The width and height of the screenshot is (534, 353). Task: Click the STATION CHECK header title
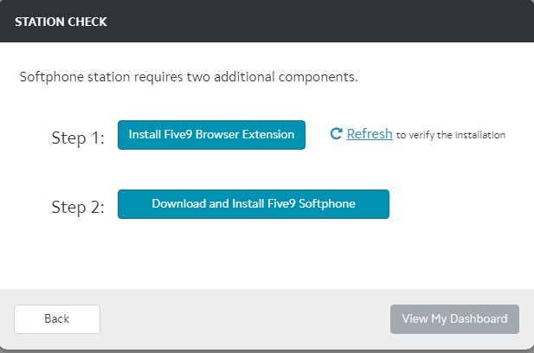coord(61,22)
